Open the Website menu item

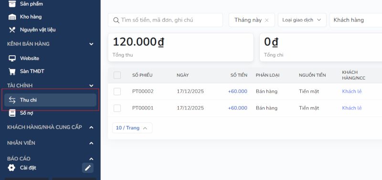tap(30, 58)
